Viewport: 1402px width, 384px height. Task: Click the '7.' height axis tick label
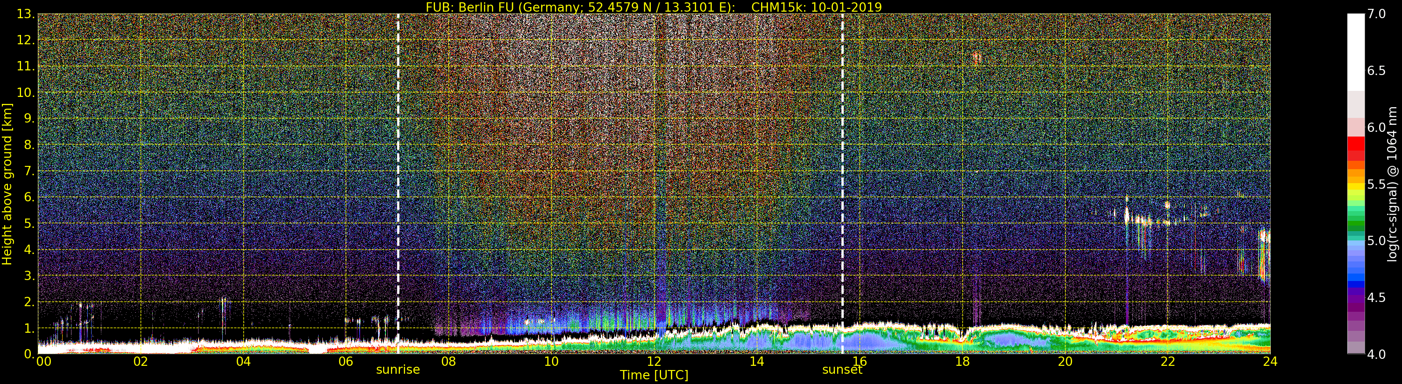click(x=29, y=171)
